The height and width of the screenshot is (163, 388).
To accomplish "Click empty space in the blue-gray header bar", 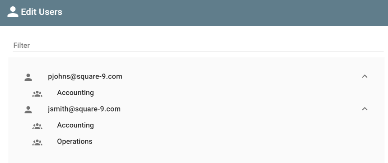I will (x=223, y=13).
